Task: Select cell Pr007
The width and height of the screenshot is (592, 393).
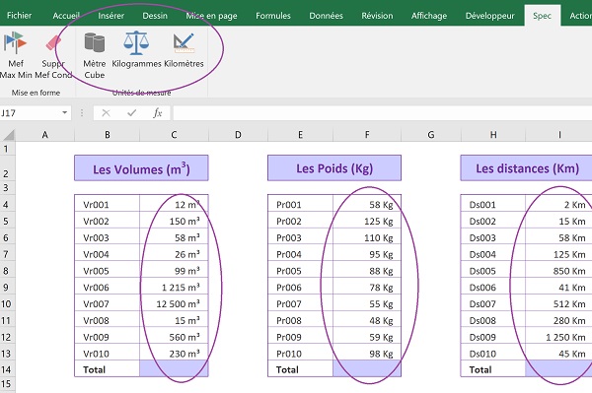Action: point(301,303)
